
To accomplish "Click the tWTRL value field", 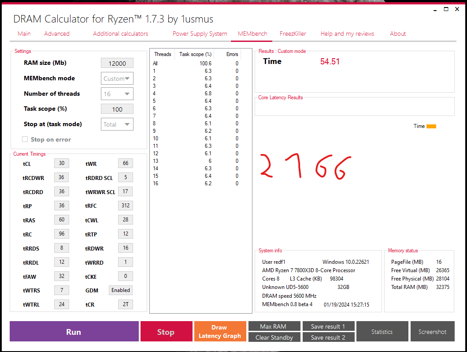I will (62, 304).
